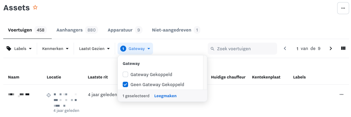Screen dimensions: 351x117
Task: Click the location target icon in row
Action: [x=49, y=95]
